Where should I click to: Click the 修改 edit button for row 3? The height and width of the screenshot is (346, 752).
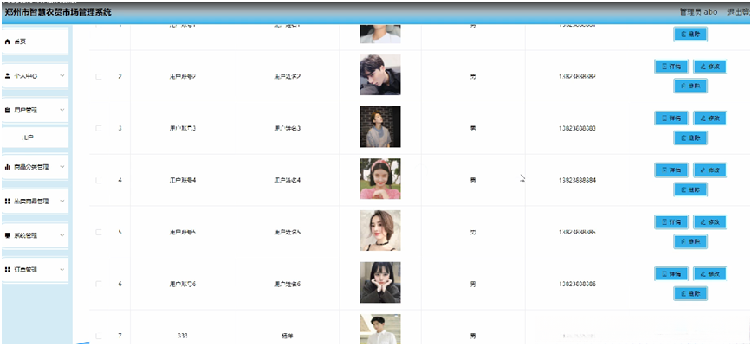[x=710, y=119]
